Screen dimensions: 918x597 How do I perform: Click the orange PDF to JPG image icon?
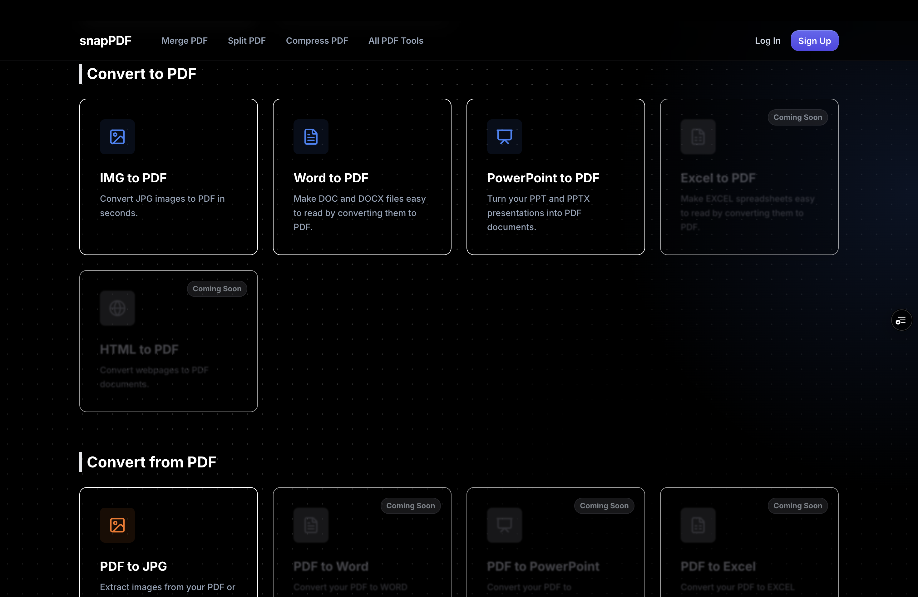click(x=117, y=525)
